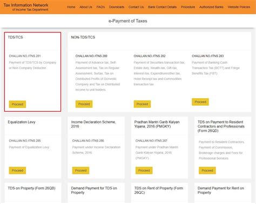This screenshot has width=256, height=204.
Task: Open Bank Contact Details
Action: pyautogui.click(x=162, y=7)
